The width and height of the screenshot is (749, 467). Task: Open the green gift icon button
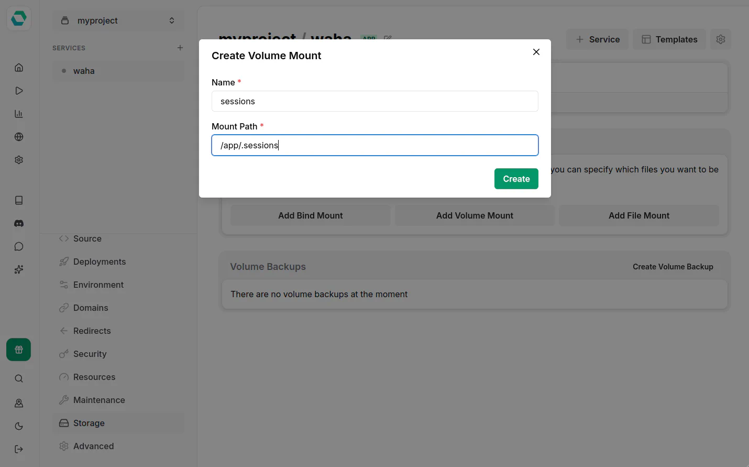[19, 350]
